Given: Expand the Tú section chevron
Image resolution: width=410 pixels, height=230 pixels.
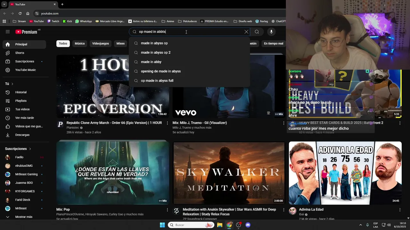Looking at the screenshot, I should (12, 84).
